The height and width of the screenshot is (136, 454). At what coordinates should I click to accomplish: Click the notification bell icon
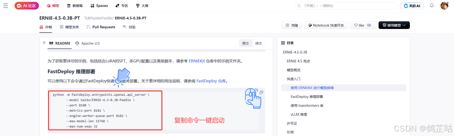(432, 6)
